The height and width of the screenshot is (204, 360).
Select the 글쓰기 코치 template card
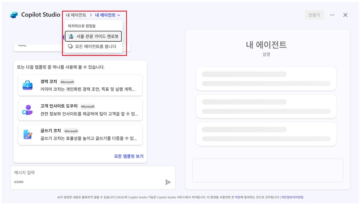(80, 134)
